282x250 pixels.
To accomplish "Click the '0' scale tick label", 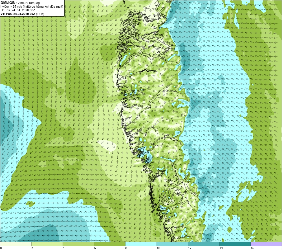I will coord(1,248).
